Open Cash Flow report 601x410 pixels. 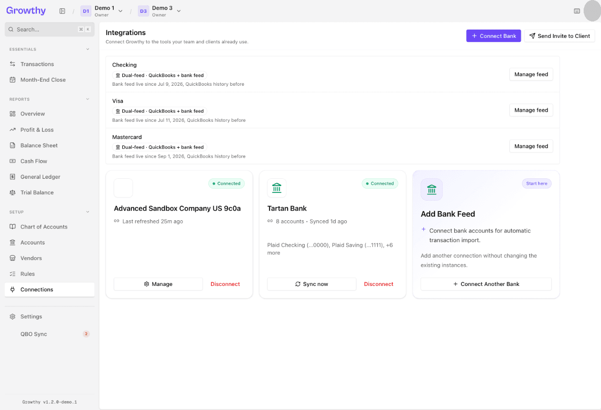(x=49, y=161)
